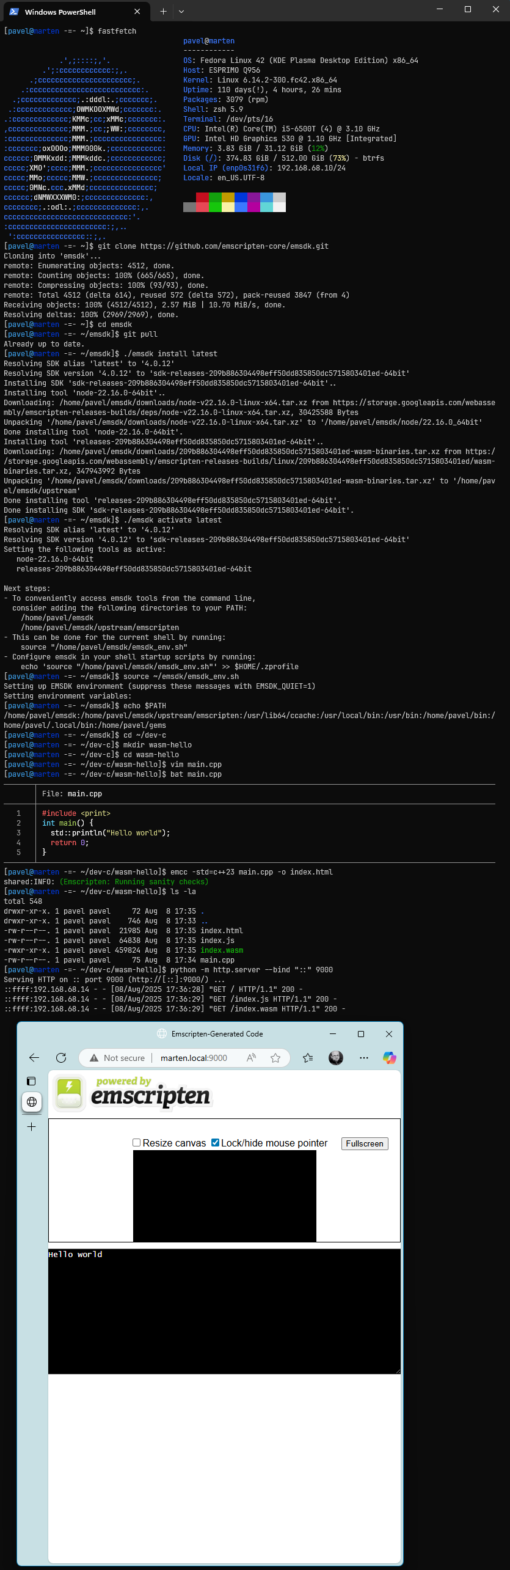Uncheck Lock/hide mouse pointer checkbox
Viewport: 510px width, 1570px height.
215,1142
